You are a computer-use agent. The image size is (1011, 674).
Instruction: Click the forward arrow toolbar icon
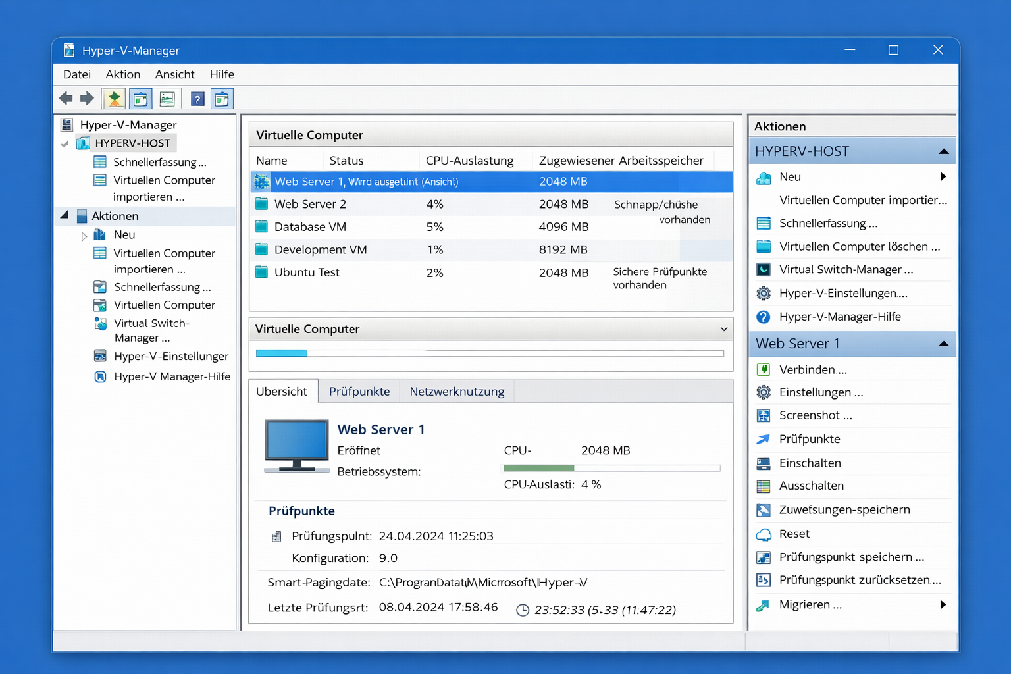(87, 99)
